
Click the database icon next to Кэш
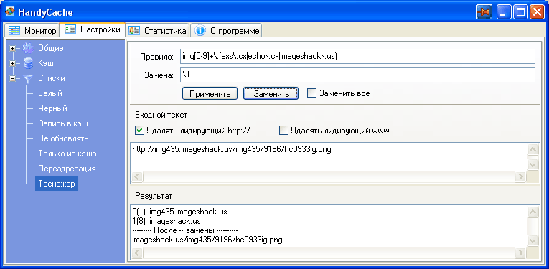point(28,63)
